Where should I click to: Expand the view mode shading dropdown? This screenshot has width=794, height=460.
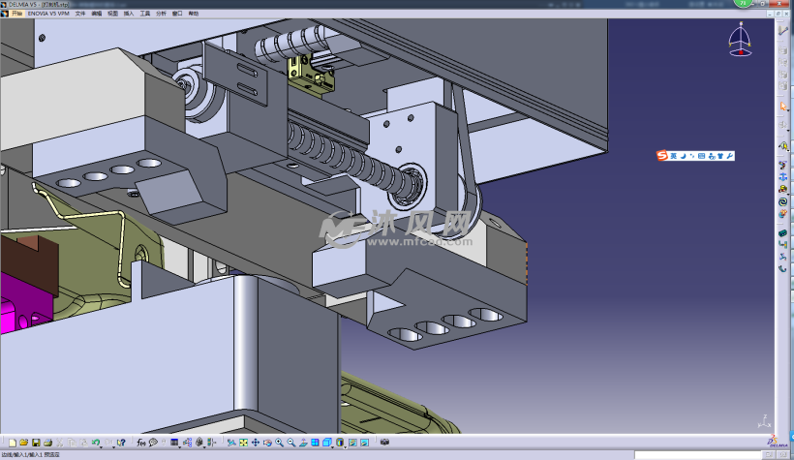(346, 446)
